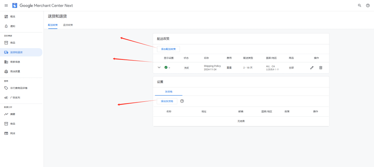The width and height of the screenshot is (374, 167).
Task: Open 摘要 trend-line icon under 数据分析
Action: point(6,114)
